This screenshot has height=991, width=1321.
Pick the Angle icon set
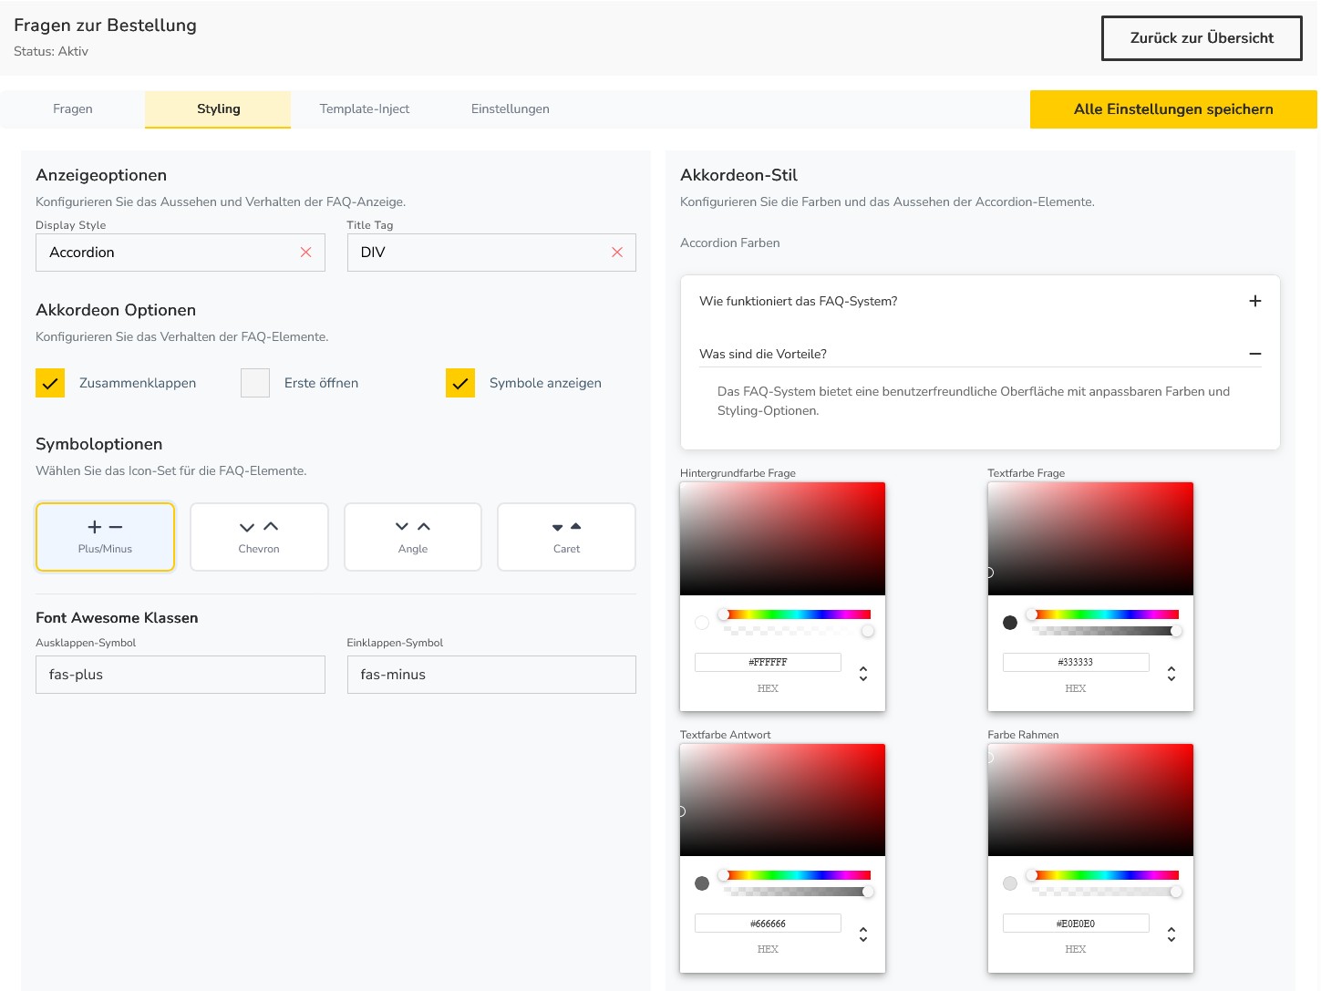click(412, 537)
